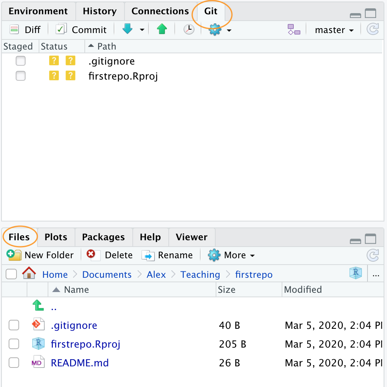Navigate to Teaching folder in breadcrumb
The width and height of the screenshot is (387, 387).
coord(200,274)
